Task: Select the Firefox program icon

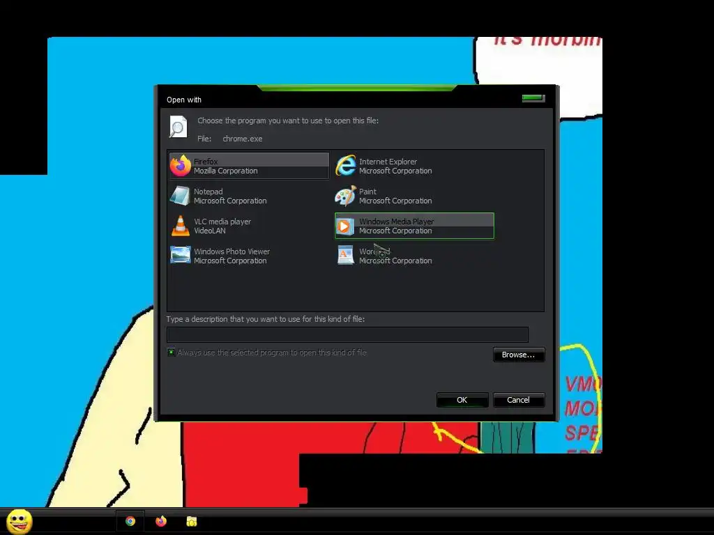Action: point(181,166)
